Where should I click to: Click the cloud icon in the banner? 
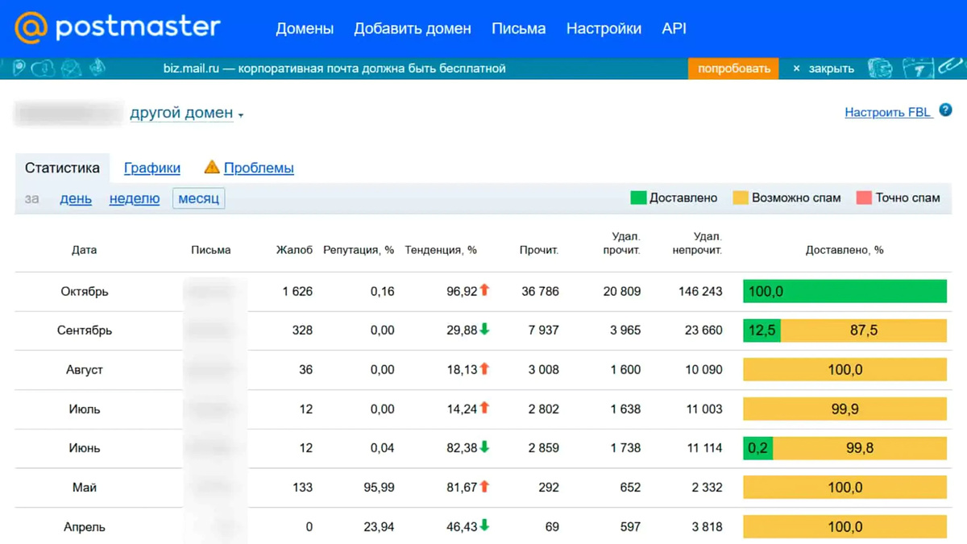(x=44, y=68)
